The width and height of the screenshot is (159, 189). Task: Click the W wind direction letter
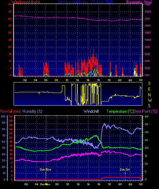[150, 100]
